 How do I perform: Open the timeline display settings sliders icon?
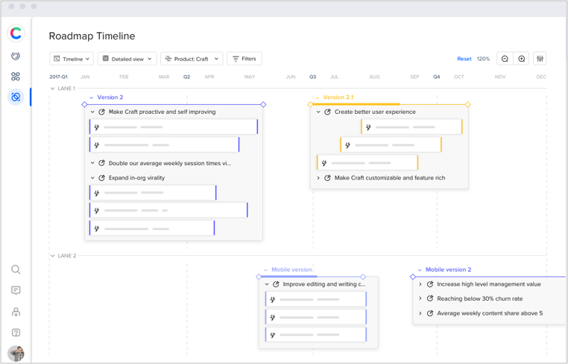[x=540, y=59]
